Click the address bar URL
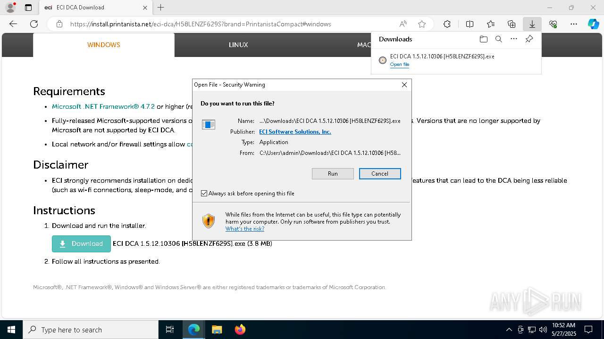Screen dimensions: 604x339 [x=201, y=24]
